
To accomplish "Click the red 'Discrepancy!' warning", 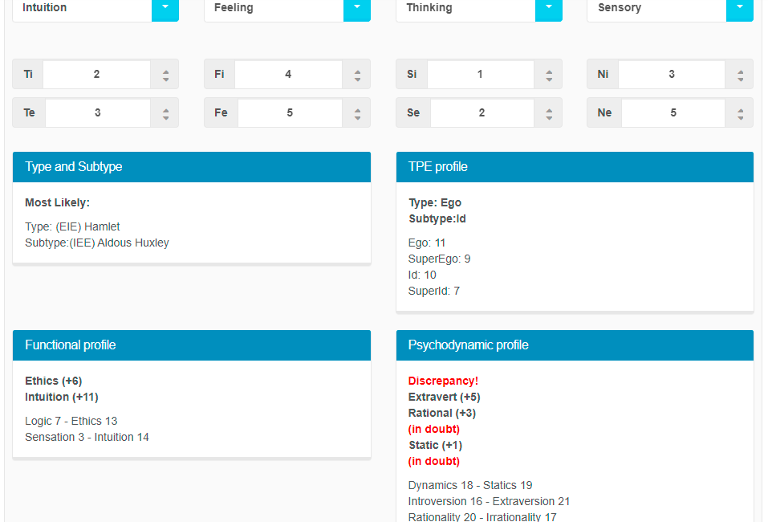I will pos(443,381).
